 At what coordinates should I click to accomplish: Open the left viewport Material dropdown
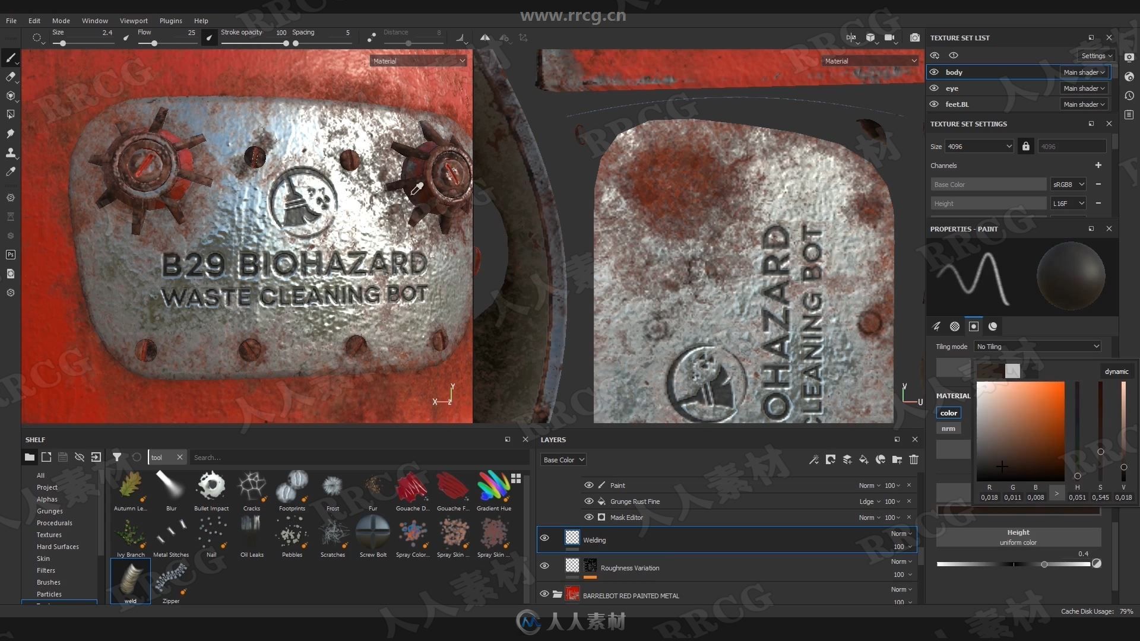419,61
